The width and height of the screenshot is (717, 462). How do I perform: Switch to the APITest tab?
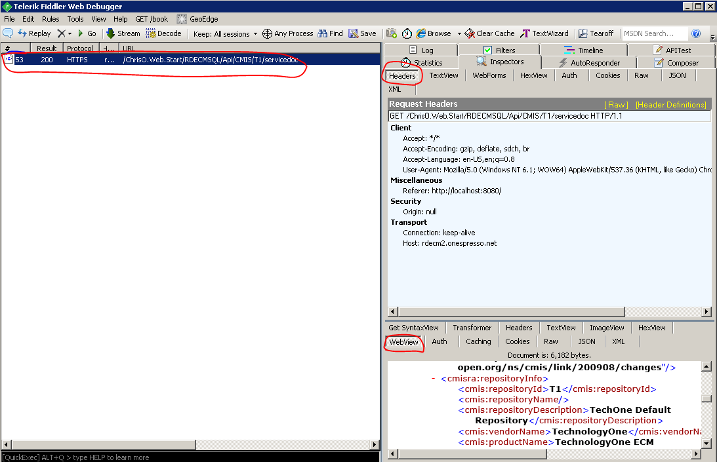pos(672,50)
